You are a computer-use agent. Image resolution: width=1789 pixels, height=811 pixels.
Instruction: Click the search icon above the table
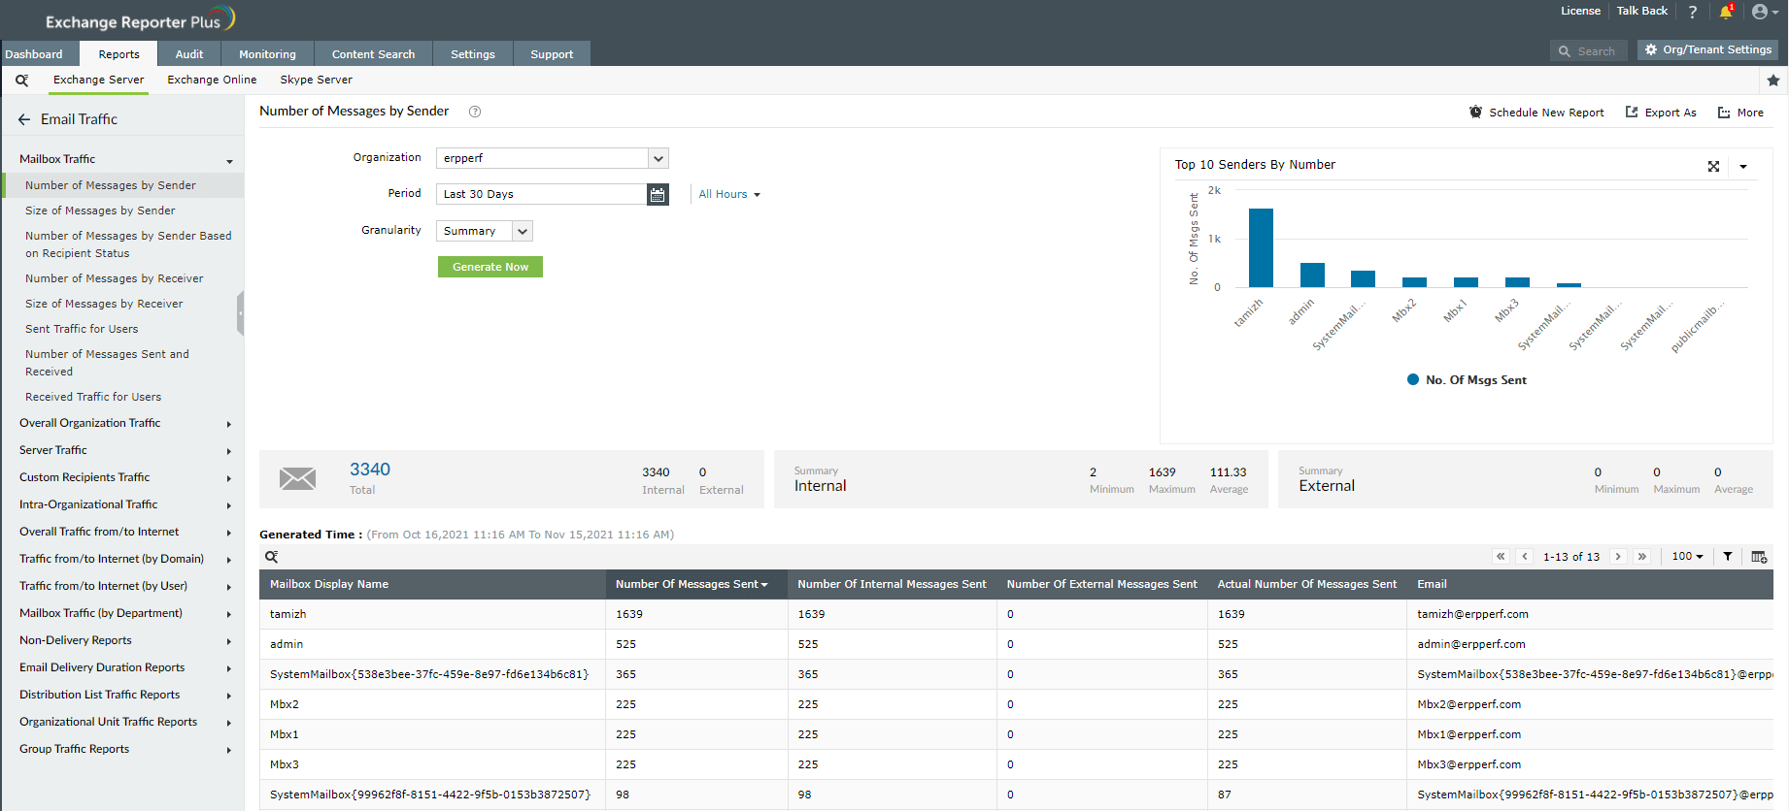click(272, 557)
